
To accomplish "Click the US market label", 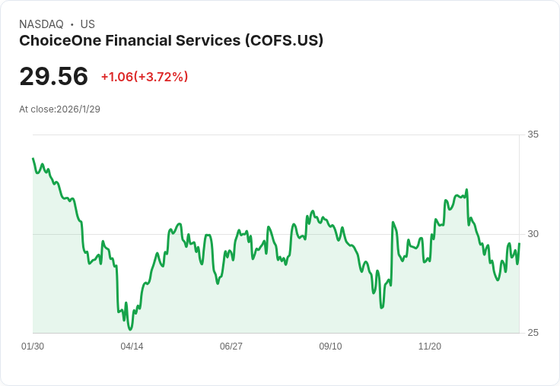I will click(x=87, y=24).
